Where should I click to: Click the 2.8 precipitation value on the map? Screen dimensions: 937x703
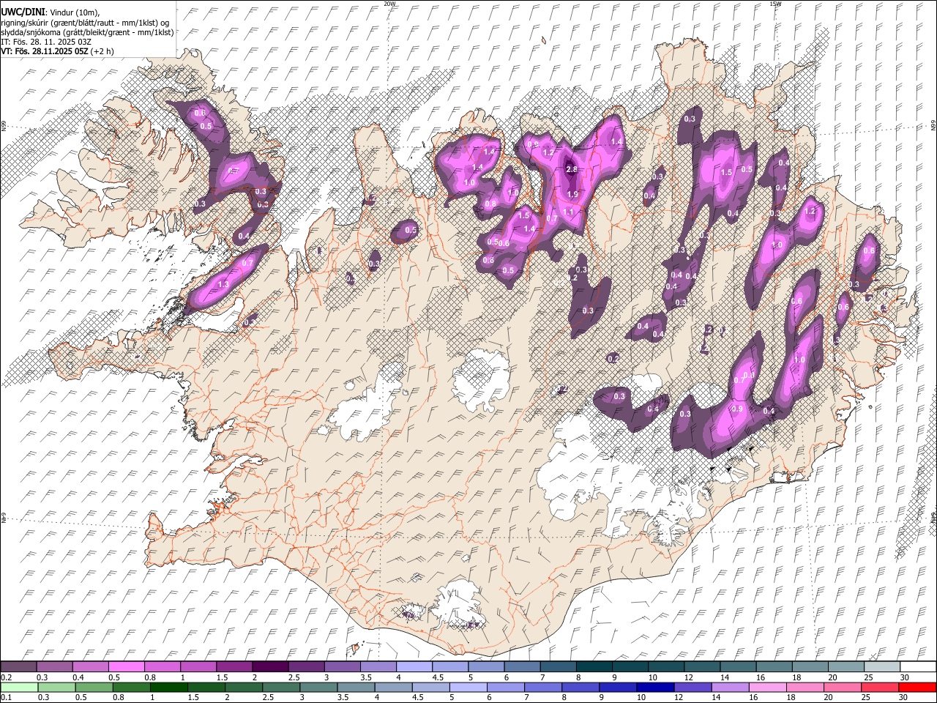572,169
